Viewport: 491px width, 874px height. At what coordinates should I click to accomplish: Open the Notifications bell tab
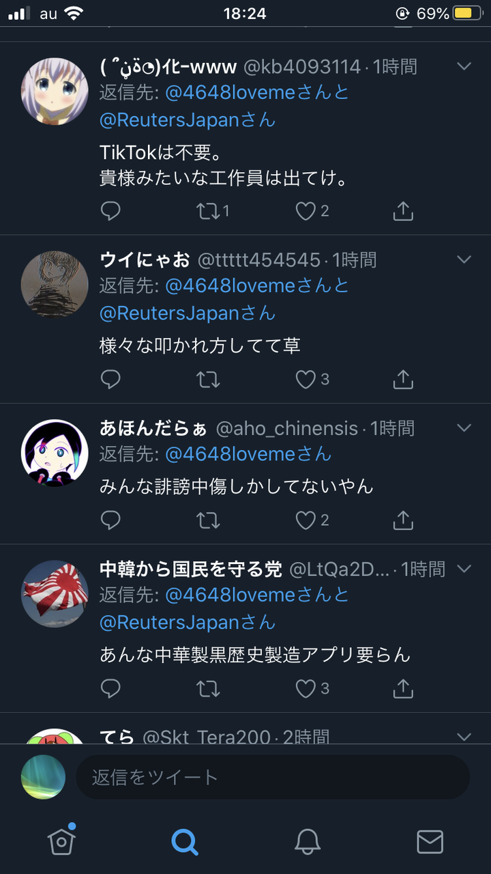(308, 842)
